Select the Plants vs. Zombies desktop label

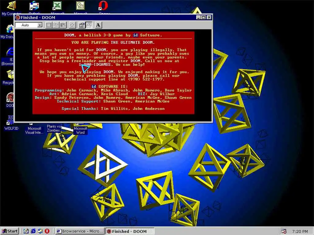(x=53, y=128)
